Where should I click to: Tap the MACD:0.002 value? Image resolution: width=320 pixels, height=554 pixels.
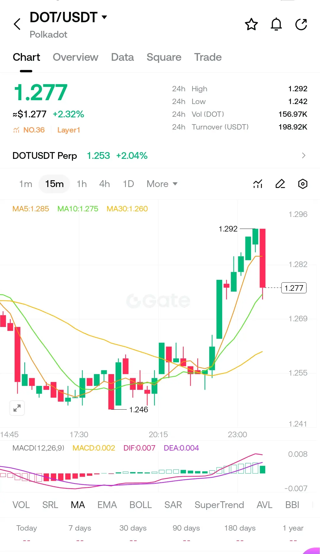94,448
